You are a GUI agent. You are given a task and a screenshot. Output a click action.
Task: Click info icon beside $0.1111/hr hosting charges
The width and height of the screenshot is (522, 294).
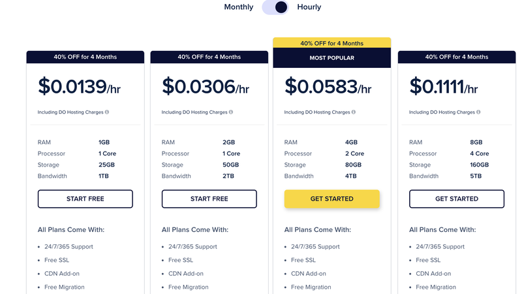[478, 112]
